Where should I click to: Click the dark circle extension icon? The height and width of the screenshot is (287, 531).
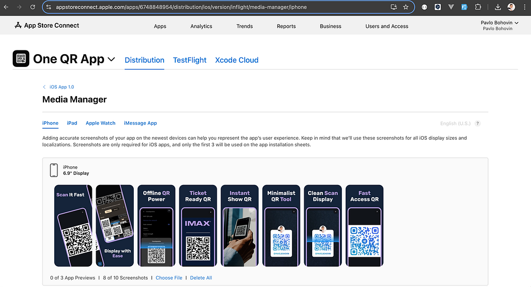coord(424,7)
